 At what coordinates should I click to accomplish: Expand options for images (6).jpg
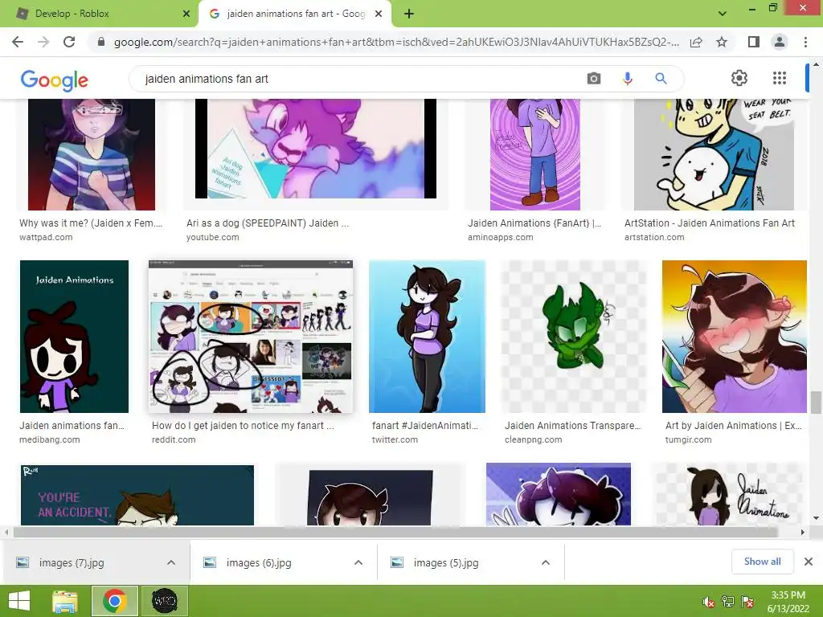358,562
